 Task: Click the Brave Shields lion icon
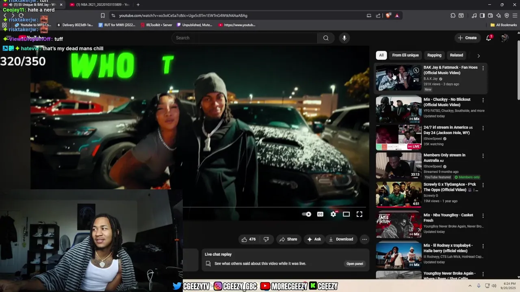[x=388, y=15]
